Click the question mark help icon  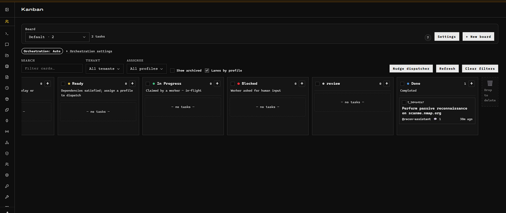(x=428, y=37)
